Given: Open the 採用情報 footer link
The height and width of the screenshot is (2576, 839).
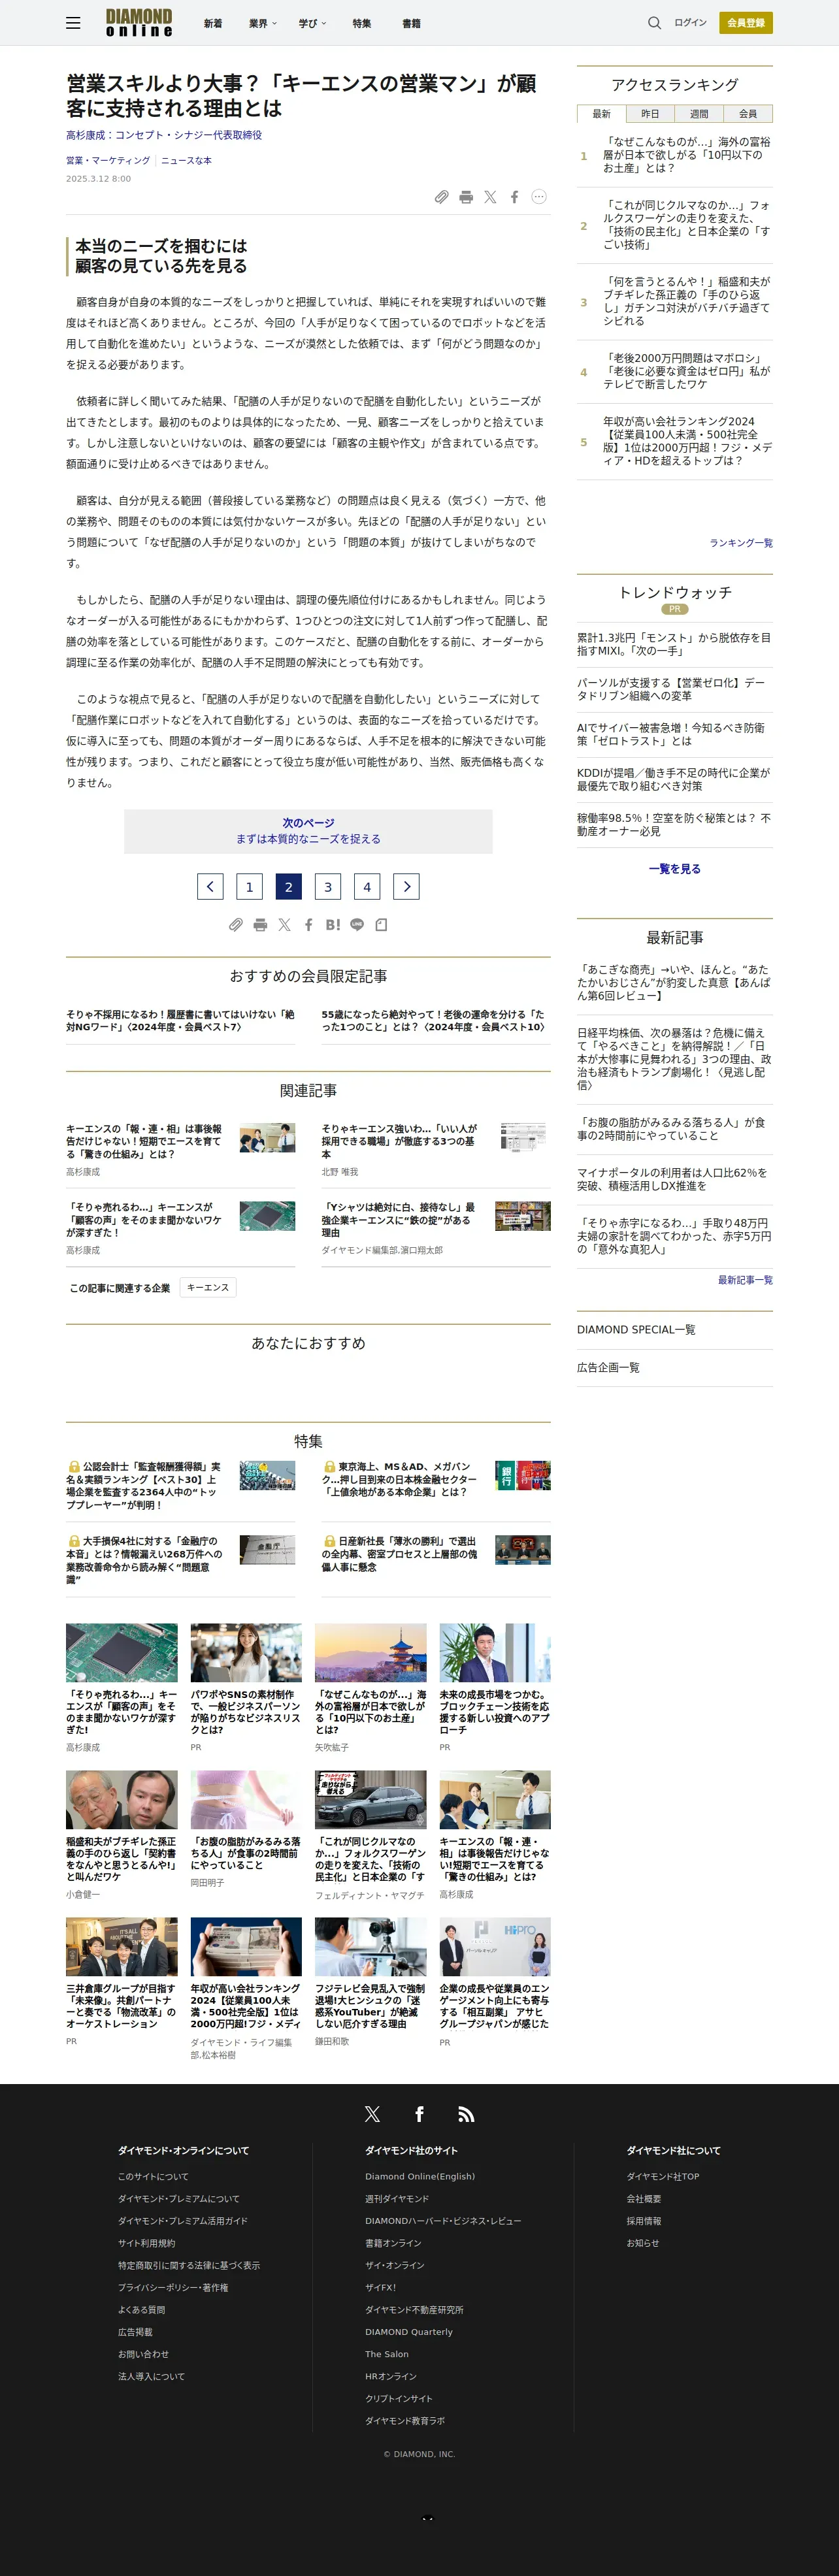Looking at the screenshot, I should pyautogui.click(x=644, y=2220).
